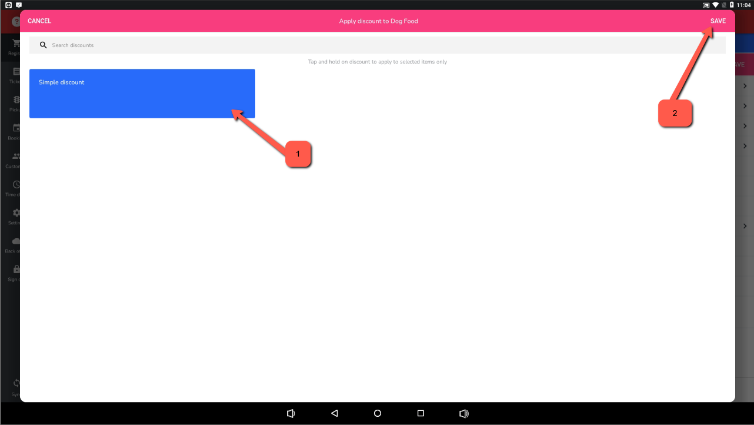
Task: Expand the bottommost chevron on right edge
Action: [745, 226]
